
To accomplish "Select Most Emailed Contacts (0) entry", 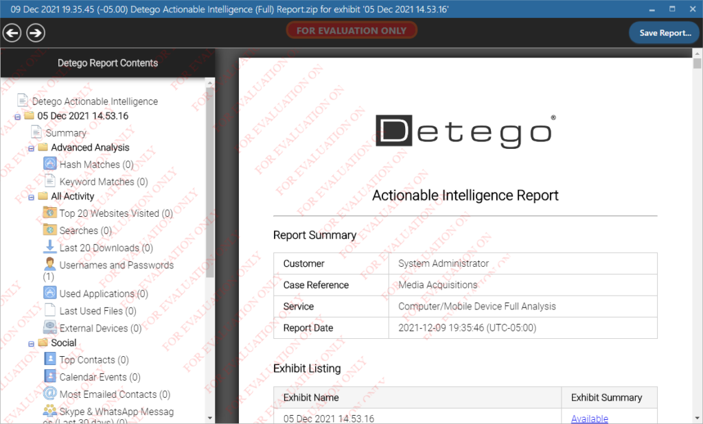I will coord(115,394).
